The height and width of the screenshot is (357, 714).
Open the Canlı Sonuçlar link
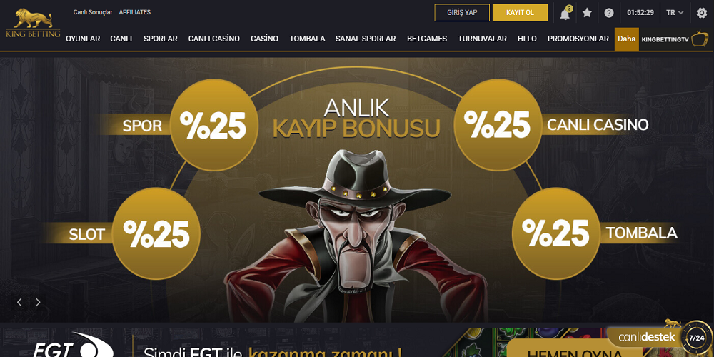[x=93, y=12]
